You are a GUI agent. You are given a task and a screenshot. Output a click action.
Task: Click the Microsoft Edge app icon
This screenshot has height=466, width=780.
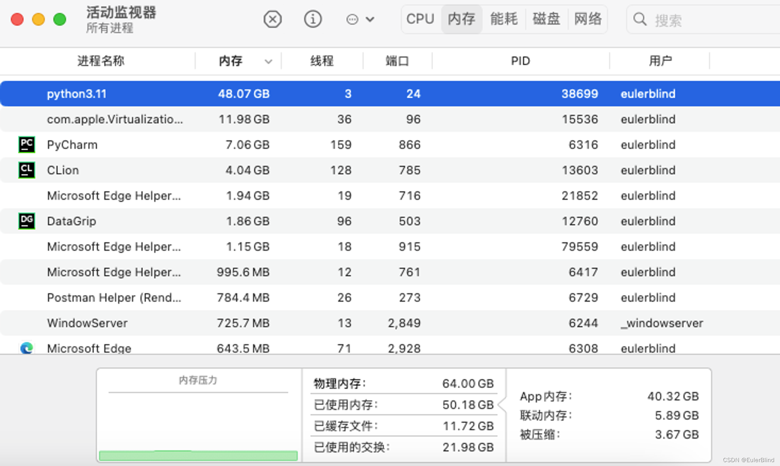[27, 348]
